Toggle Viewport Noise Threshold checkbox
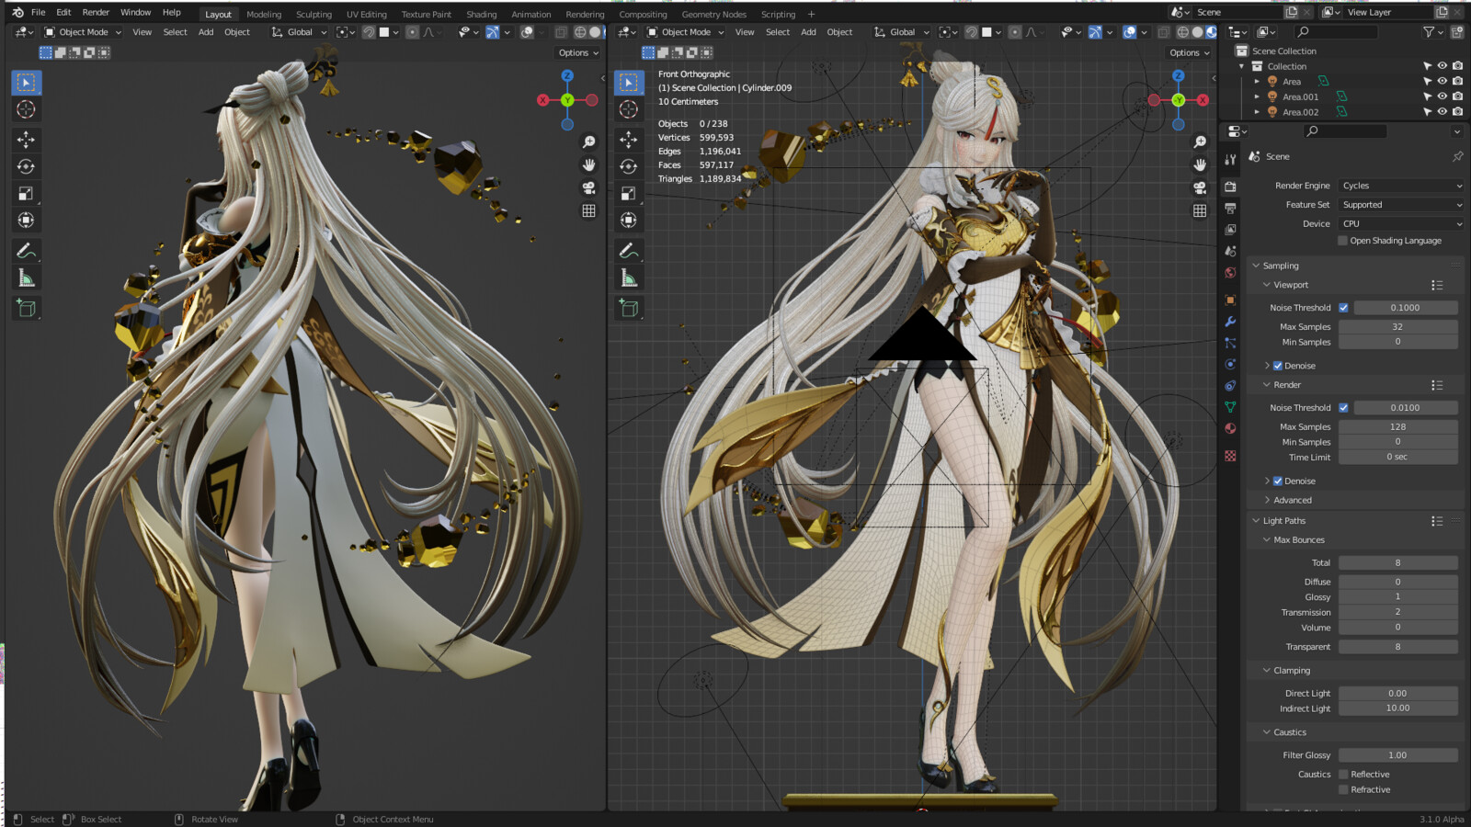The width and height of the screenshot is (1471, 827). 1343,308
